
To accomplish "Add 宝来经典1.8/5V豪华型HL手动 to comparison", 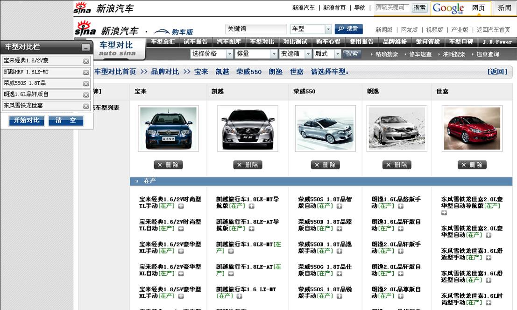I will (181, 296).
